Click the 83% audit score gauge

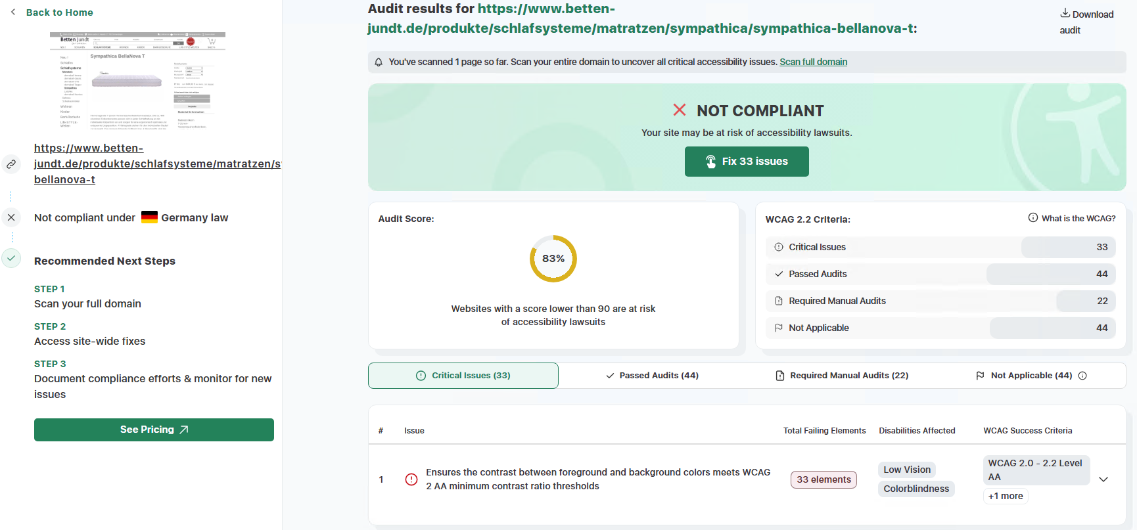(553, 259)
